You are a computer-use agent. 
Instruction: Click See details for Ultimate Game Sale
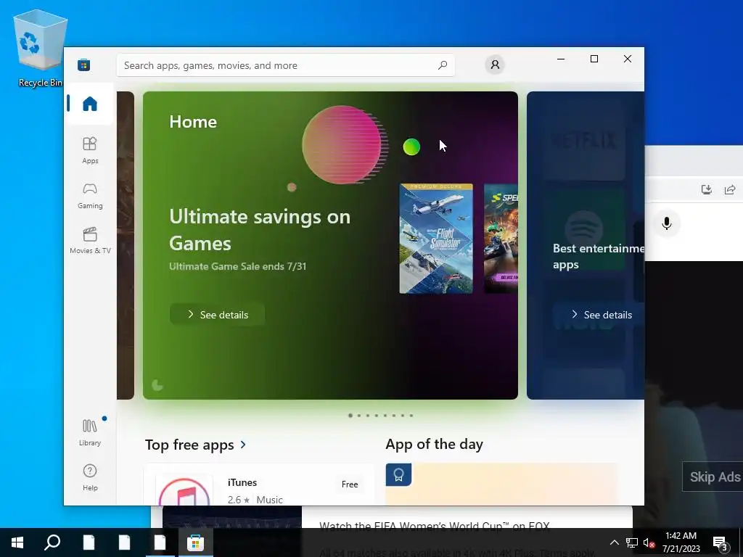[x=217, y=315]
